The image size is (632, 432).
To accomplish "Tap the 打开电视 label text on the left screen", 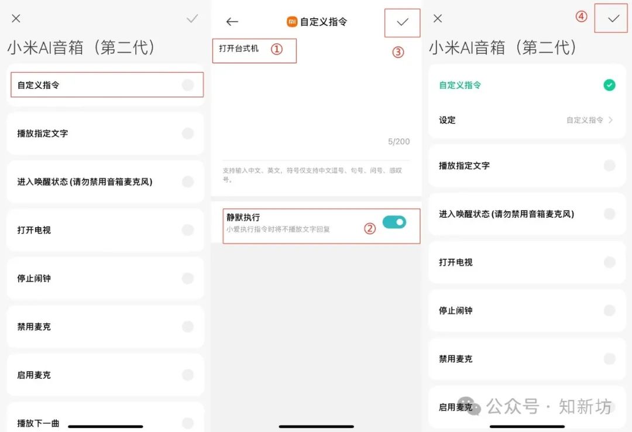I will [x=34, y=230].
